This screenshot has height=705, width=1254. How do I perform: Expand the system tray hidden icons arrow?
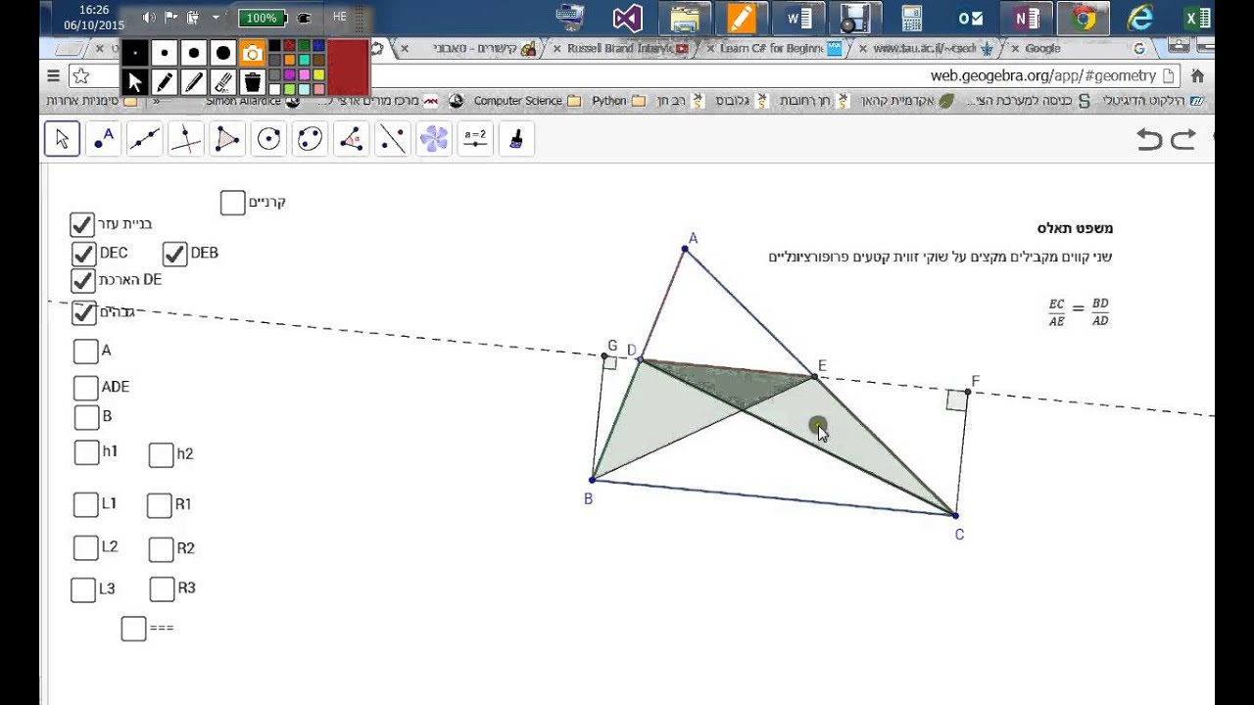coord(216,17)
